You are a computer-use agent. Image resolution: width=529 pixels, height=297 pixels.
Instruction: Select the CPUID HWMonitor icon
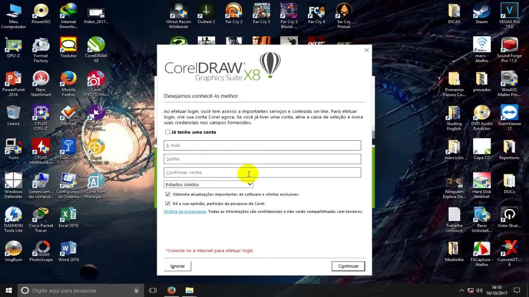point(41,152)
